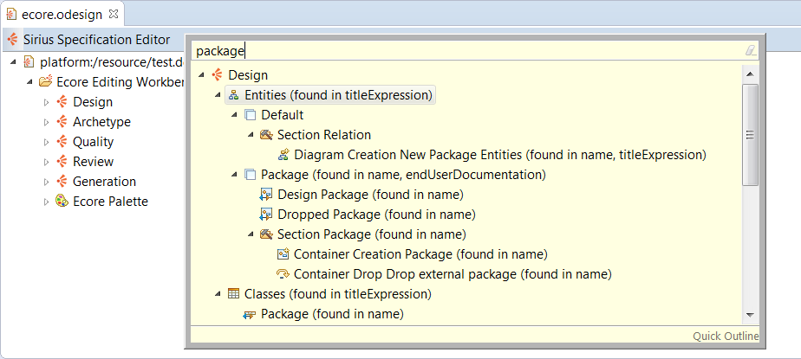Viewport: 801px width, 359px height.
Task: Click the Ecore Palette icon
Action: [62, 202]
